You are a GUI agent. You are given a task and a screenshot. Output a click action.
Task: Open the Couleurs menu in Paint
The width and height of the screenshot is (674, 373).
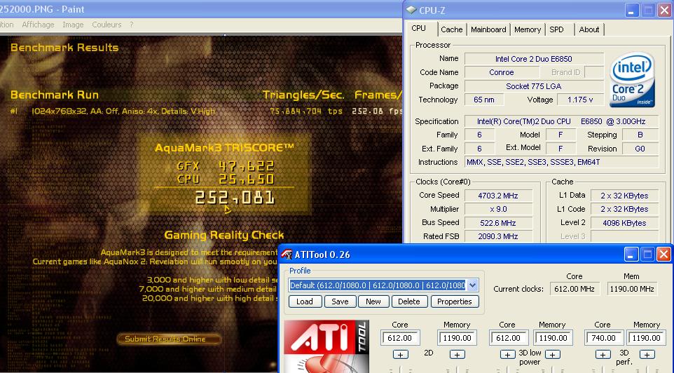pos(106,25)
